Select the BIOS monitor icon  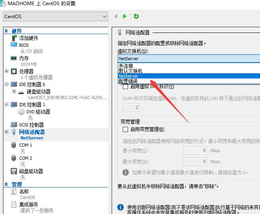(14, 45)
